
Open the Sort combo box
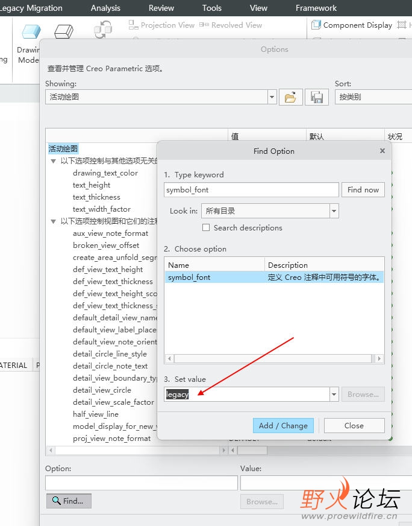point(373,97)
